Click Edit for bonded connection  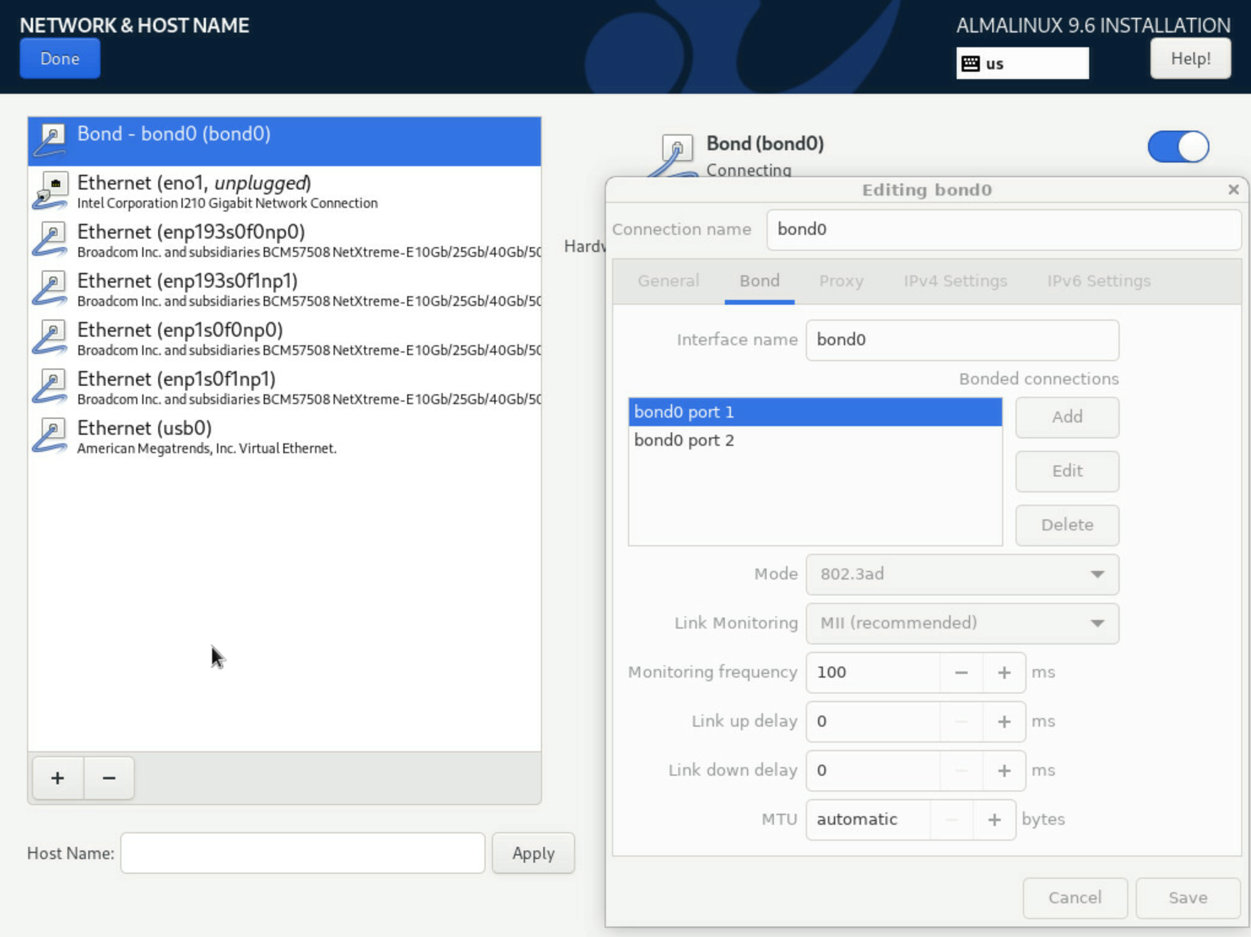click(1067, 471)
